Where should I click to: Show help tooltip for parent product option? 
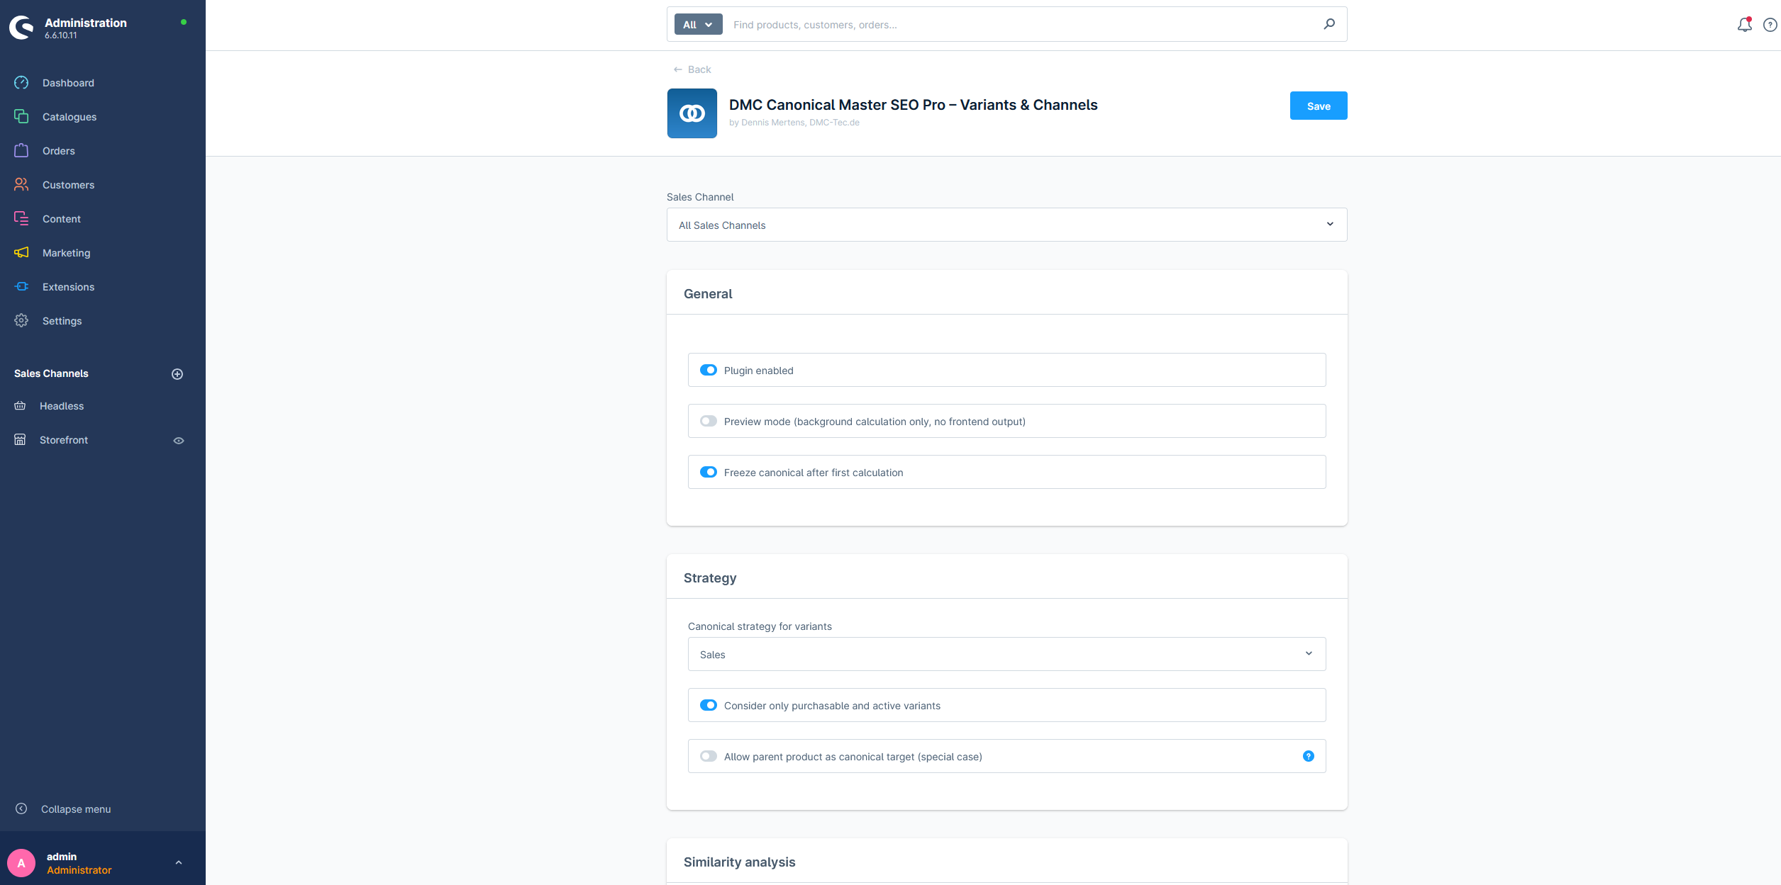tap(1309, 757)
